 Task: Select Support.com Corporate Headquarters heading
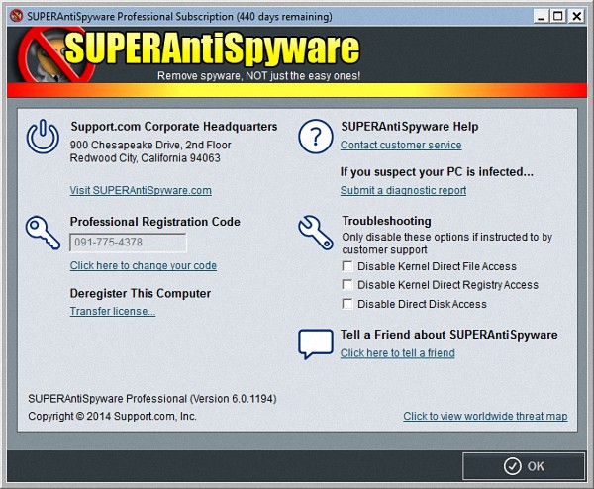[x=174, y=126]
